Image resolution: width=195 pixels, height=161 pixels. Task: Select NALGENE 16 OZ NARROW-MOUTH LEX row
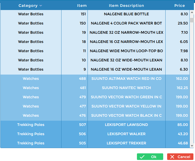pyautogui.click(x=95, y=42)
